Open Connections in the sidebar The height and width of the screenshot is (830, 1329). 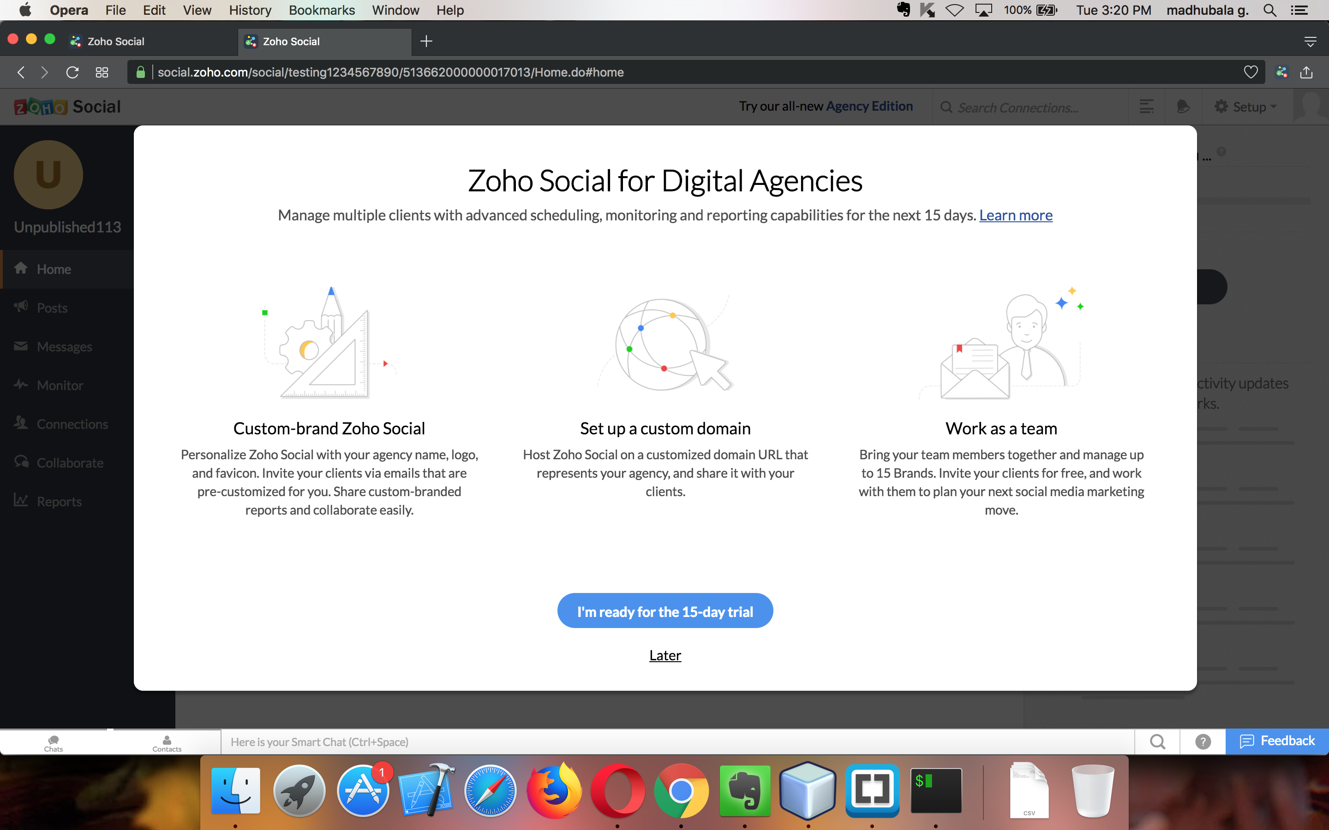pos(67,424)
